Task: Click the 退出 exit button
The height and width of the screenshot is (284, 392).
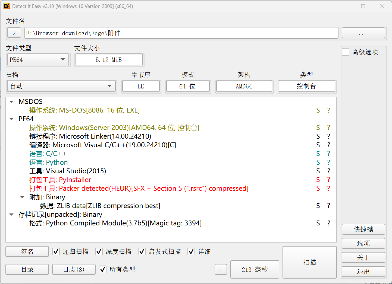Action: tap(363, 272)
